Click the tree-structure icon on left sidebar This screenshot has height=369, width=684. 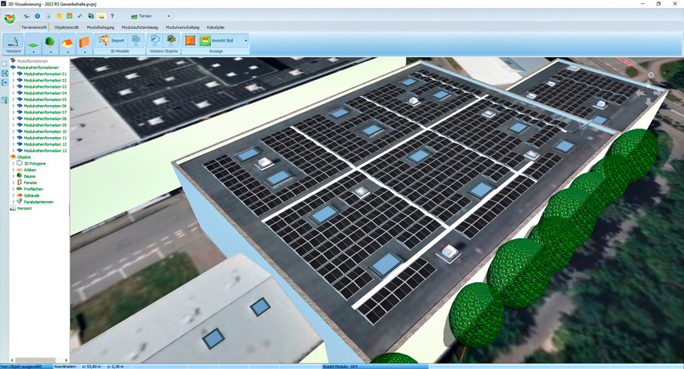pyautogui.click(x=5, y=100)
